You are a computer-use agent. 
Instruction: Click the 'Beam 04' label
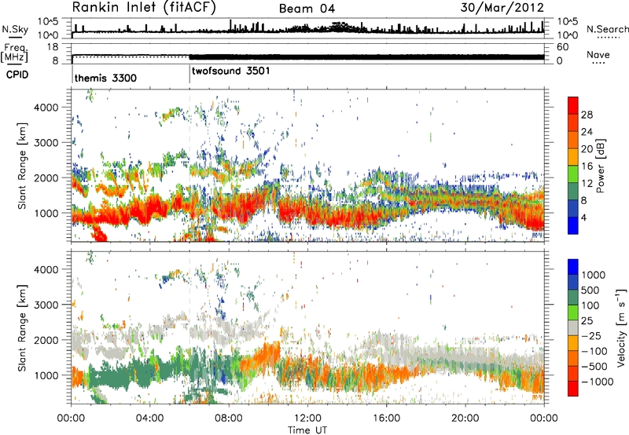coord(307,9)
